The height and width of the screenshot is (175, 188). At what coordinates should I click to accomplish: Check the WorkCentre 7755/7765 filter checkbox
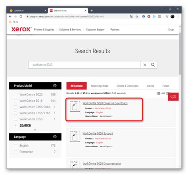[x=15, y=113]
